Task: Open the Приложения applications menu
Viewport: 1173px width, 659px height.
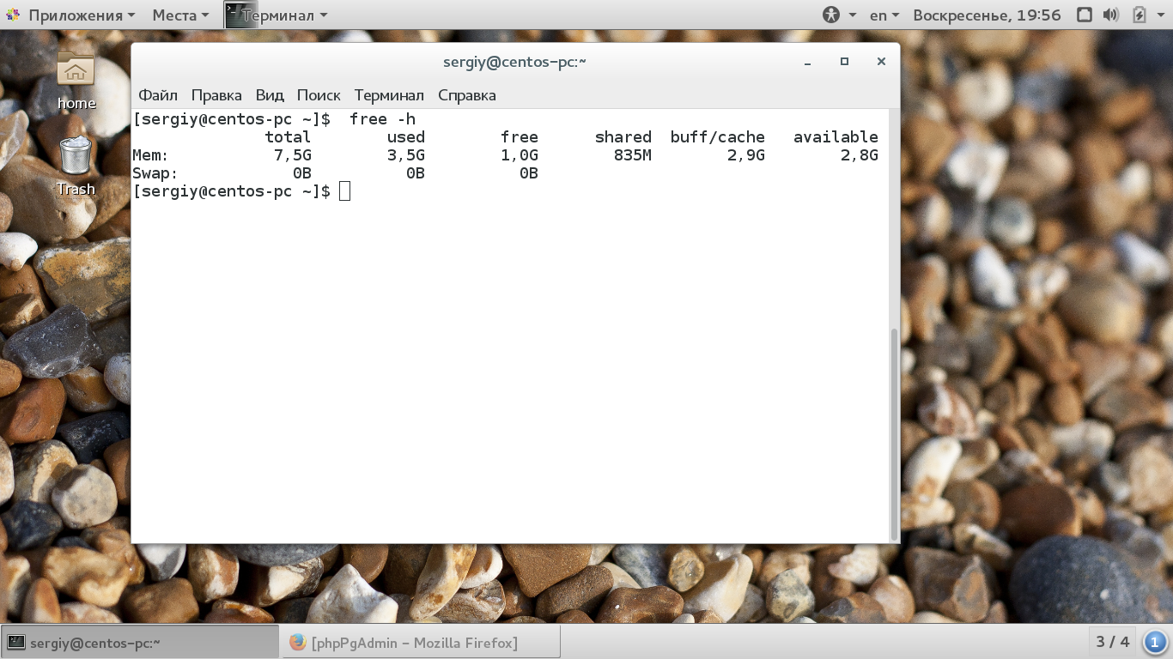Action: coord(70,15)
